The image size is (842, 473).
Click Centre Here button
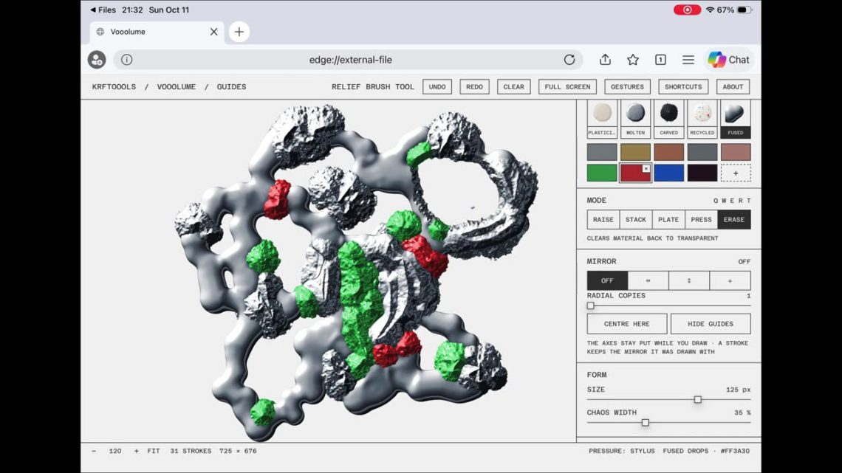[626, 324]
